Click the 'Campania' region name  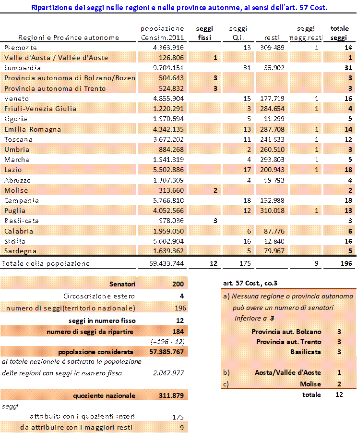pos(22,200)
